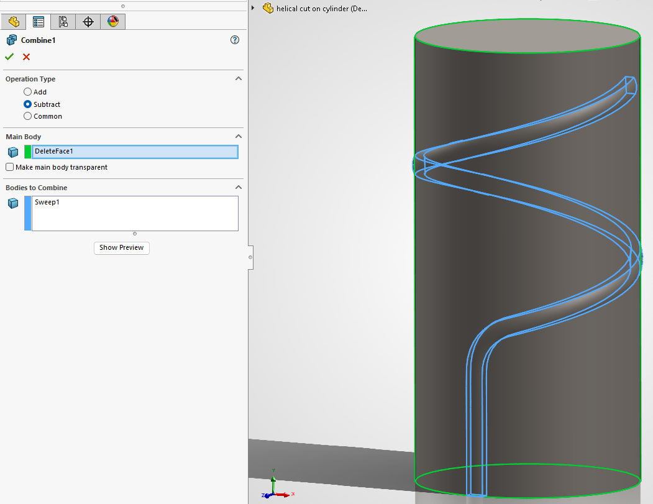
Task: Select the Common operation type
Action: (27, 116)
